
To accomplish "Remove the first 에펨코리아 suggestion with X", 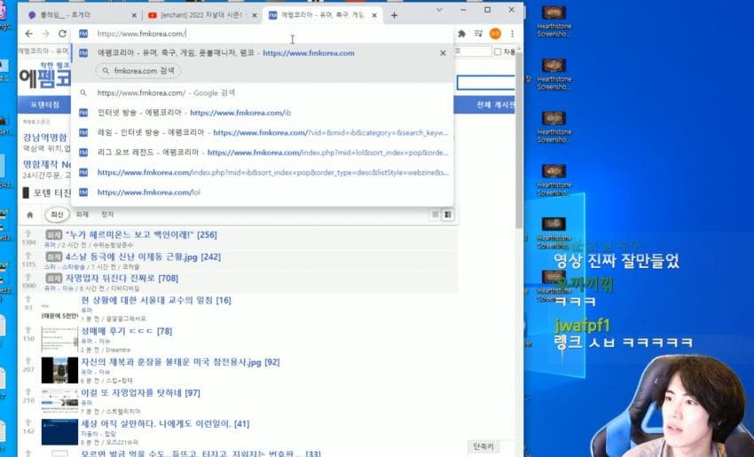I will (443, 53).
